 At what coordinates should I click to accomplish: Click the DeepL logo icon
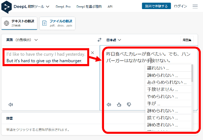pyautogui.click(x=7, y=7)
